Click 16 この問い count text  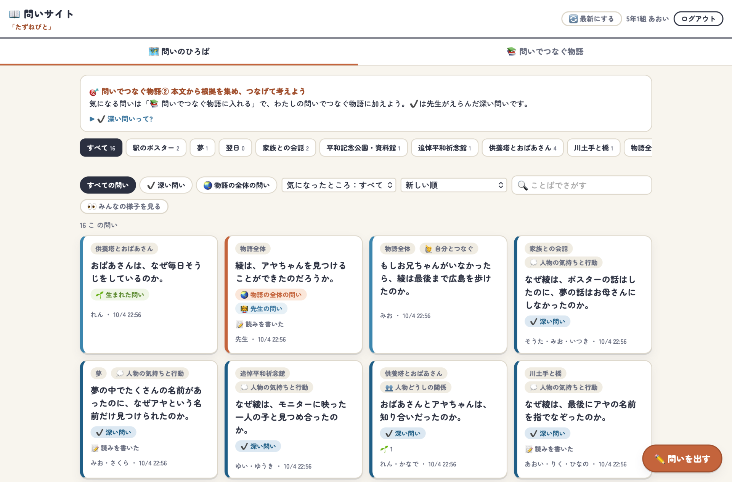98,225
